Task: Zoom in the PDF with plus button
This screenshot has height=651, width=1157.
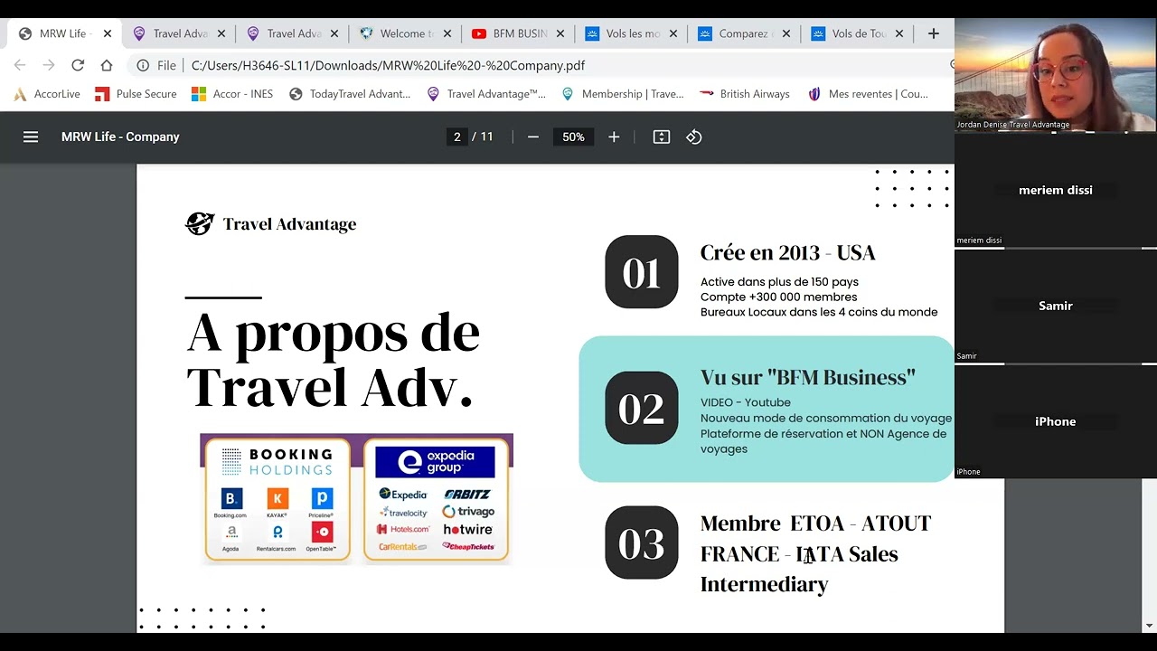Action: click(614, 137)
